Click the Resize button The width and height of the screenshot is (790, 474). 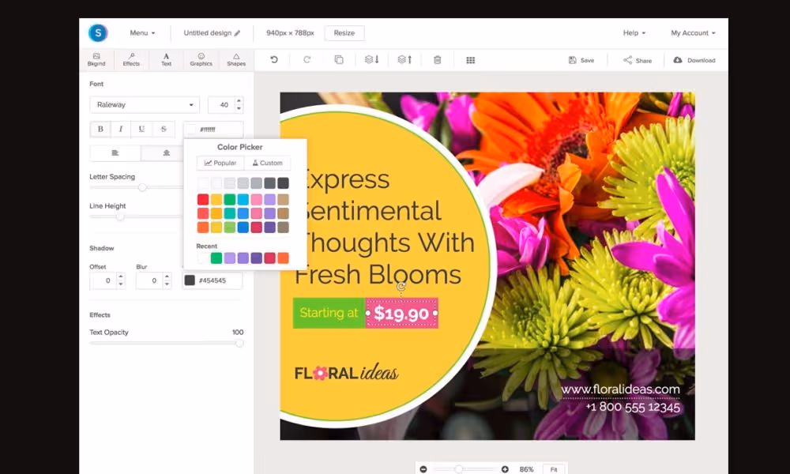344,33
